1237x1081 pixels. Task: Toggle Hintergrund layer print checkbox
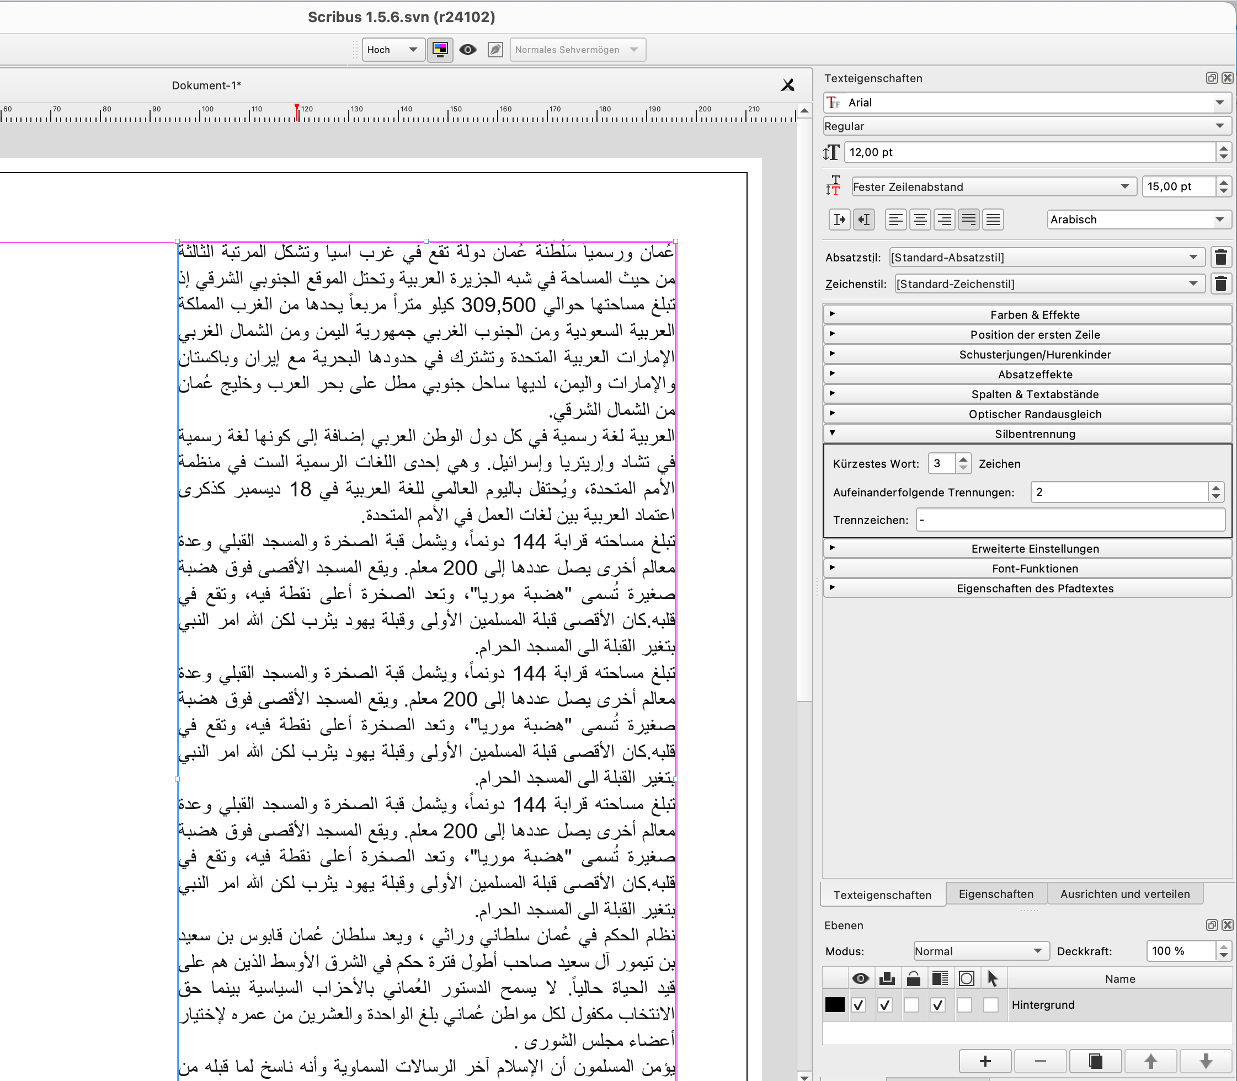[885, 1004]
